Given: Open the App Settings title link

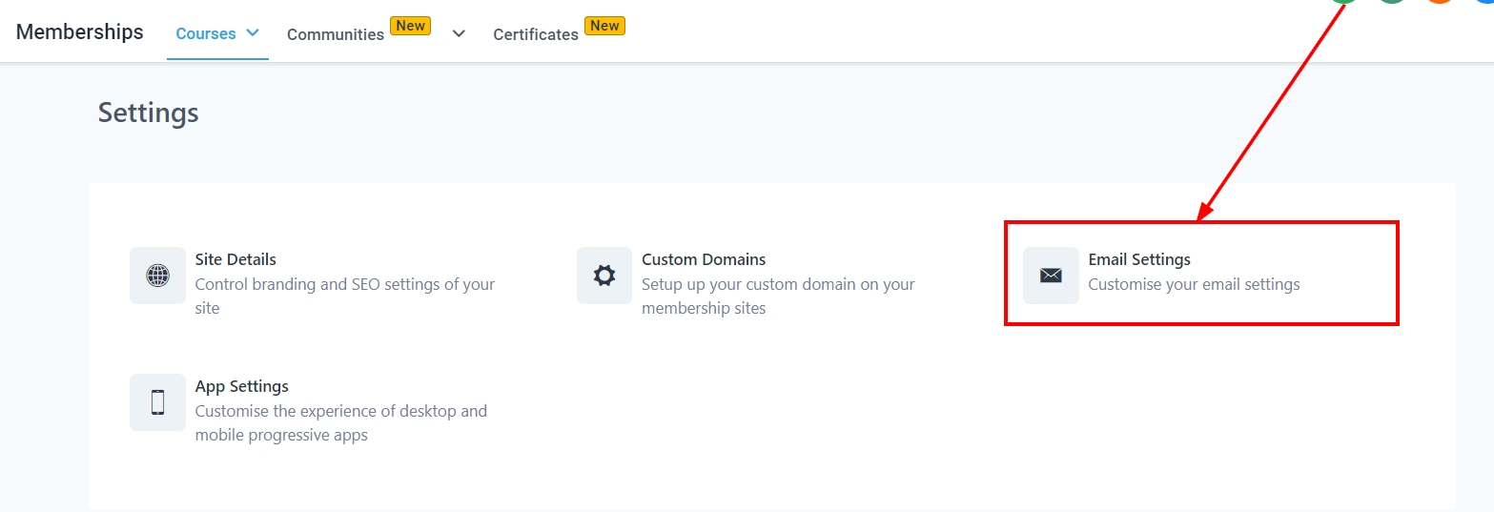Looking at the screenshot, I should (x=241, y=386).
